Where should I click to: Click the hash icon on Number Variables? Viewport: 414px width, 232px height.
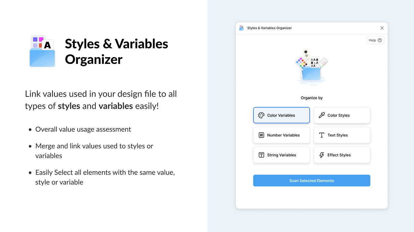261,135
